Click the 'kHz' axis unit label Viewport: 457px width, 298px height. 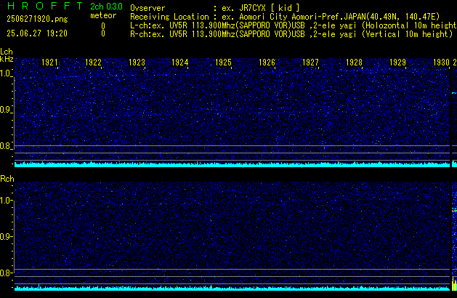point(7,59)
